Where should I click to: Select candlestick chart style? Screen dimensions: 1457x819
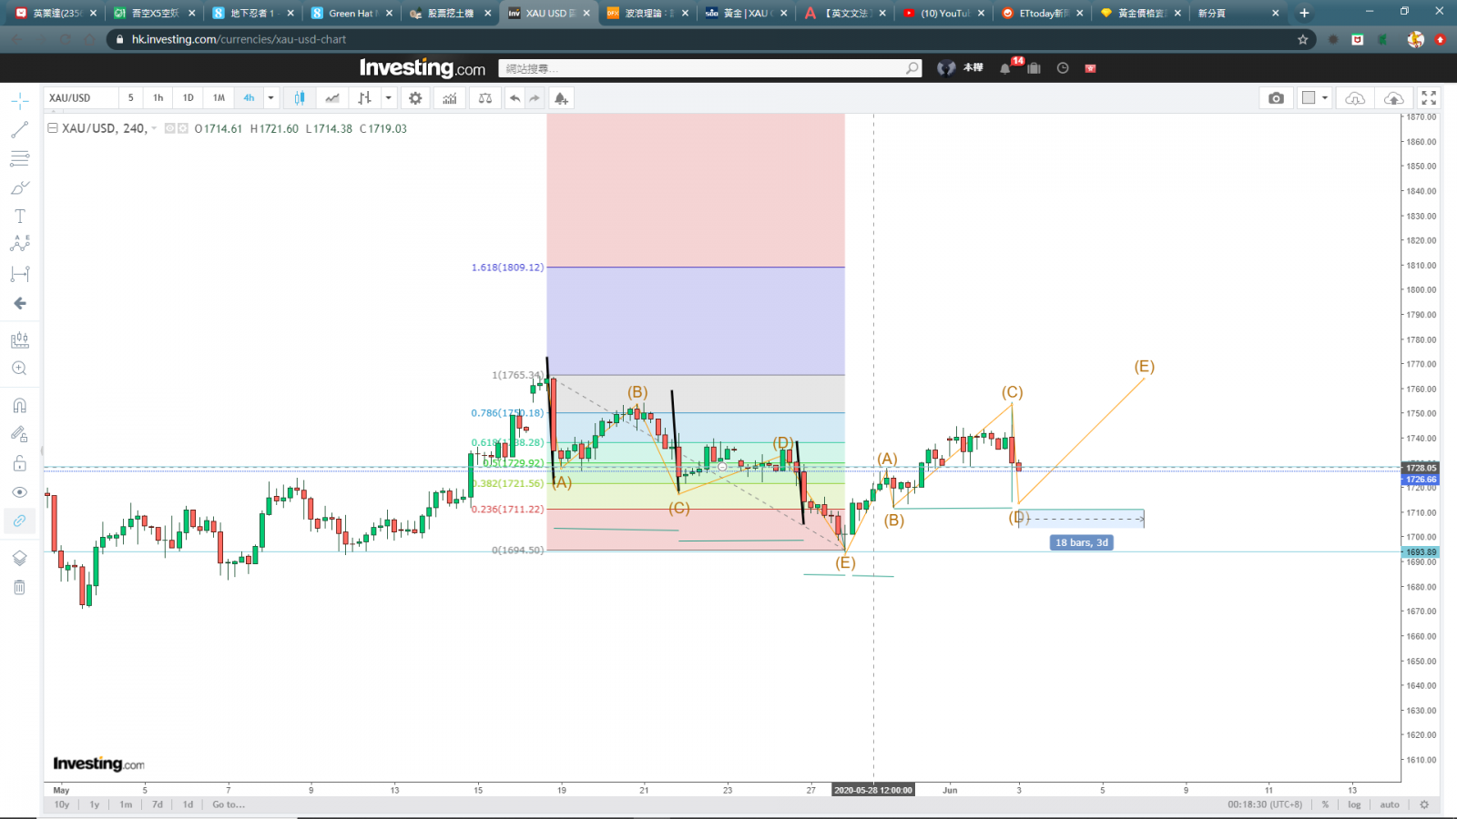coord(300,98)
